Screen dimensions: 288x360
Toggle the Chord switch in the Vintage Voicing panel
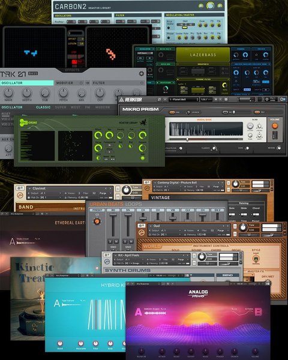(x=256, y=214)
